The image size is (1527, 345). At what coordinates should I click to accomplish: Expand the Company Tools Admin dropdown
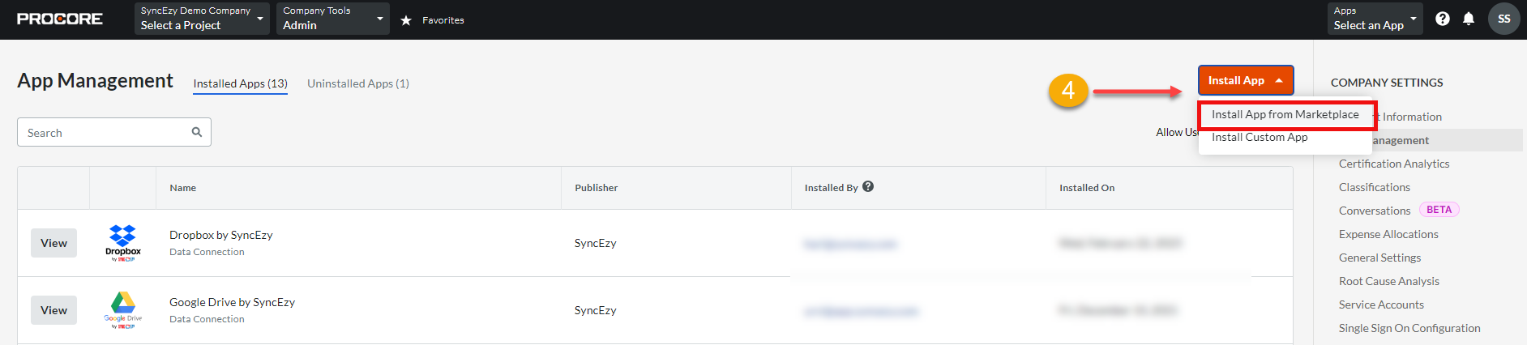(333, 19)
